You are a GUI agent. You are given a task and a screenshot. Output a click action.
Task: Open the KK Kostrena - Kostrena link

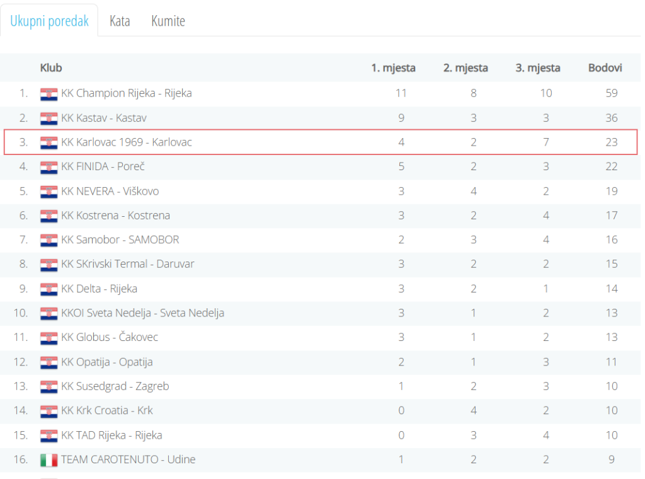[115, 216]
